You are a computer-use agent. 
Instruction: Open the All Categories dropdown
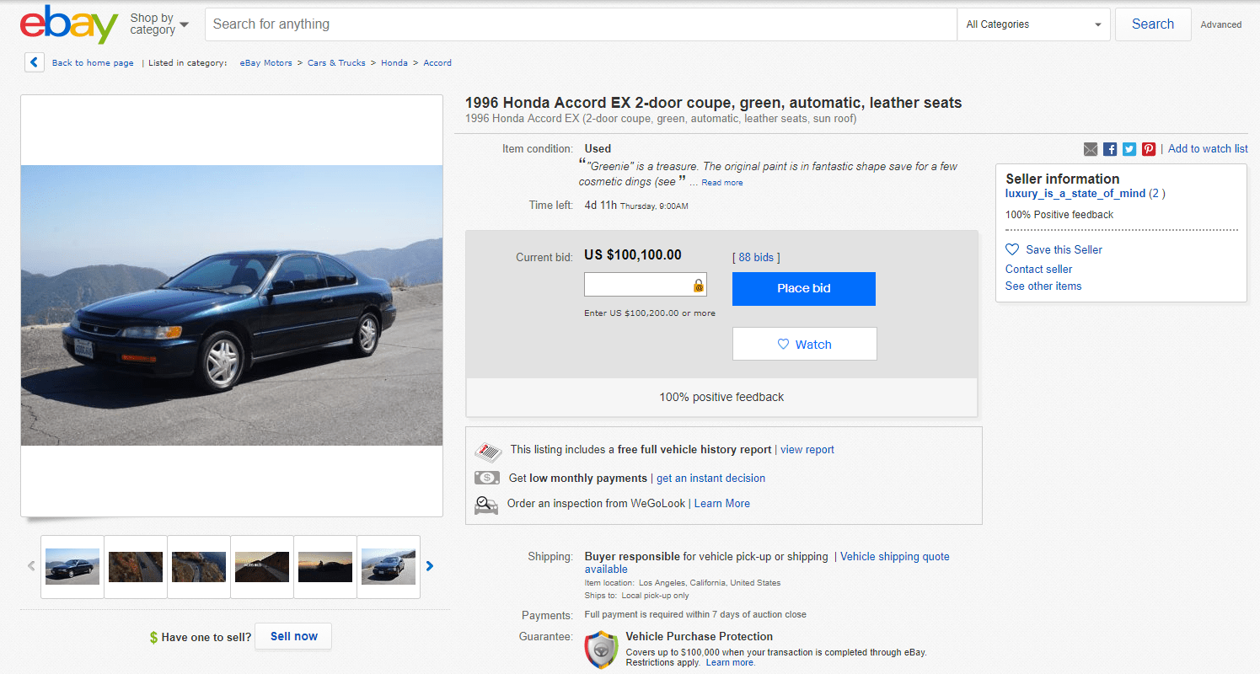point(1033,24)
